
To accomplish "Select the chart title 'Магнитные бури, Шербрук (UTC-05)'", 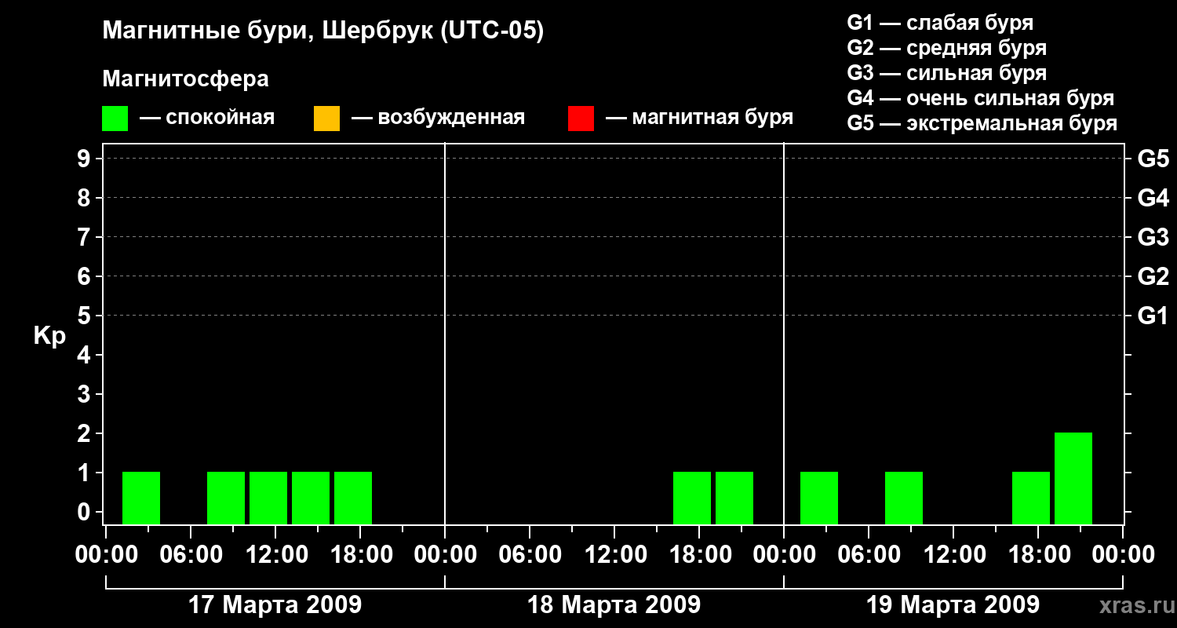I will point(322,31).
